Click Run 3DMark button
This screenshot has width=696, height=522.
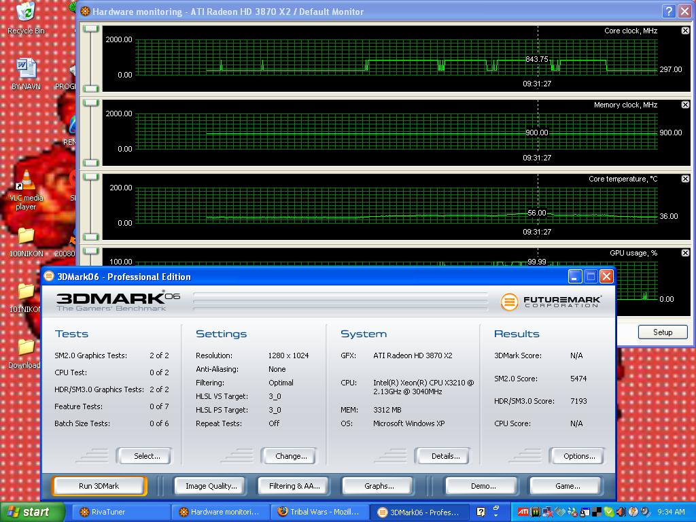coord(99,486)
